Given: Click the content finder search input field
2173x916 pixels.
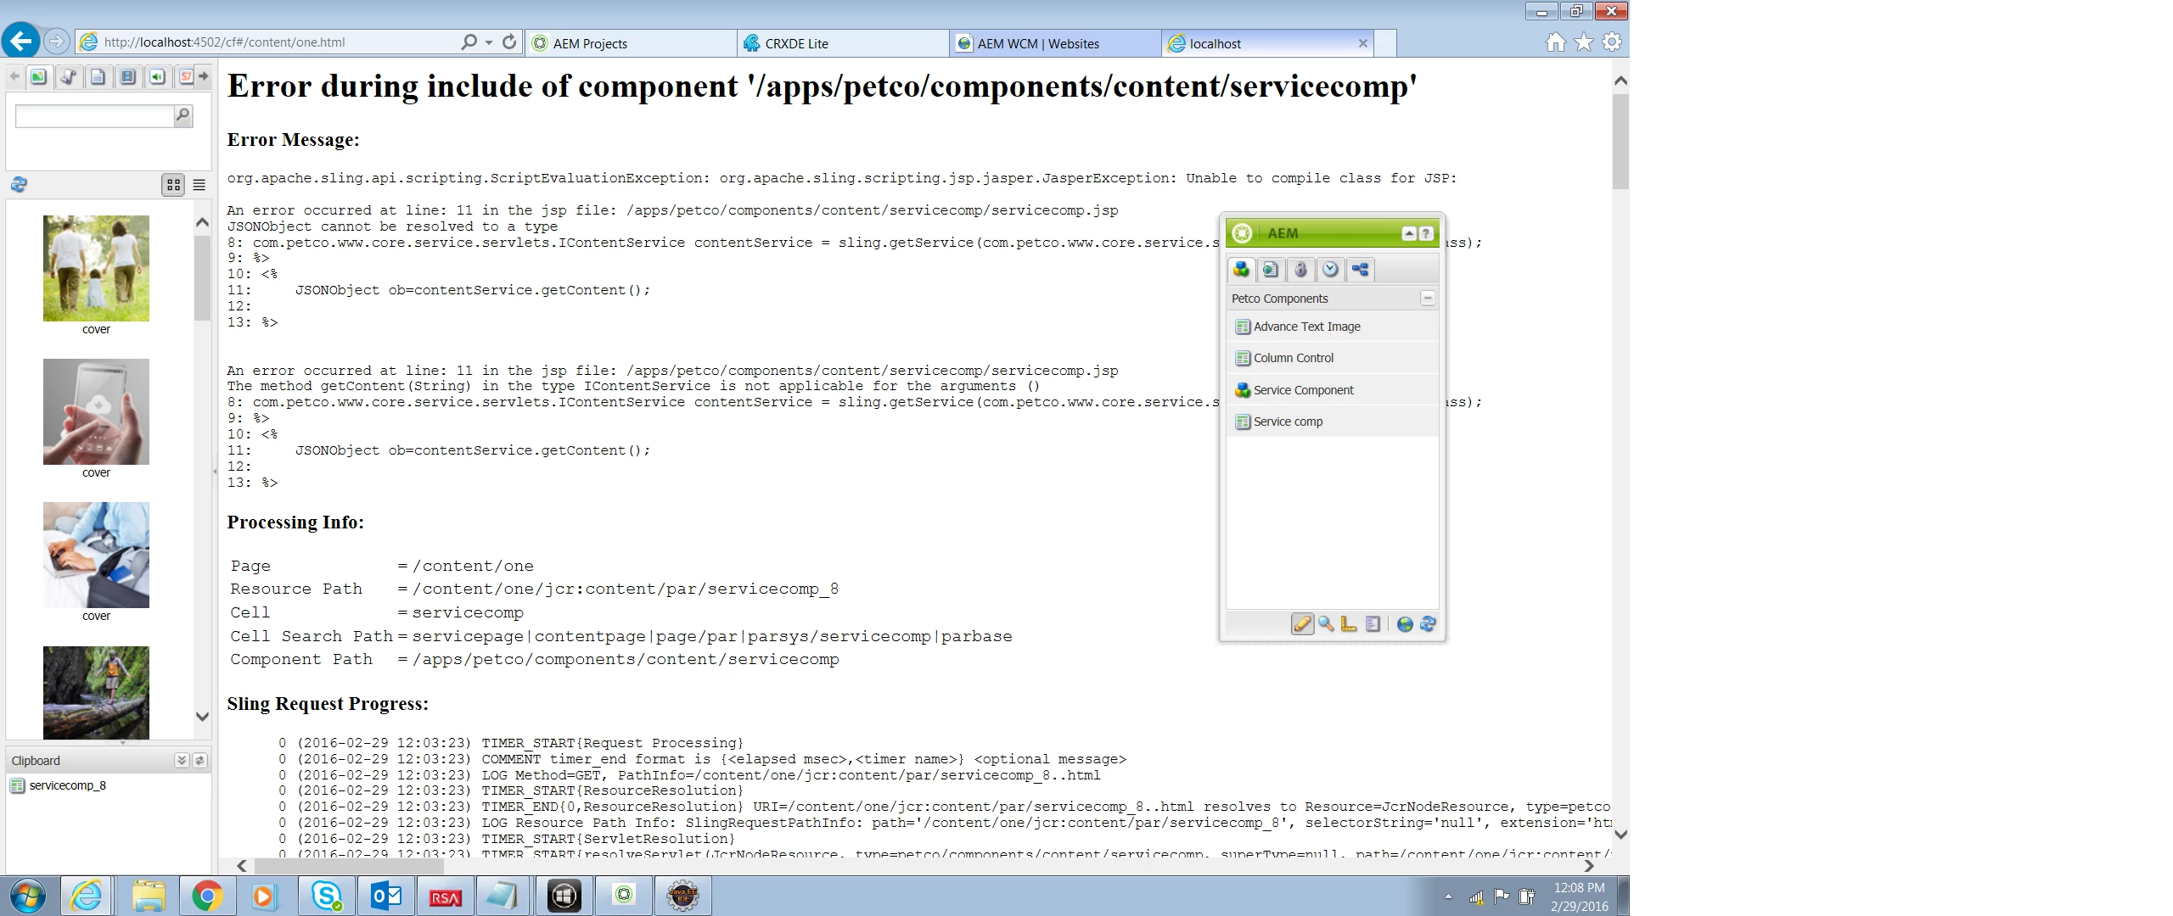Looking at the screenshot, I should point(93,116).
